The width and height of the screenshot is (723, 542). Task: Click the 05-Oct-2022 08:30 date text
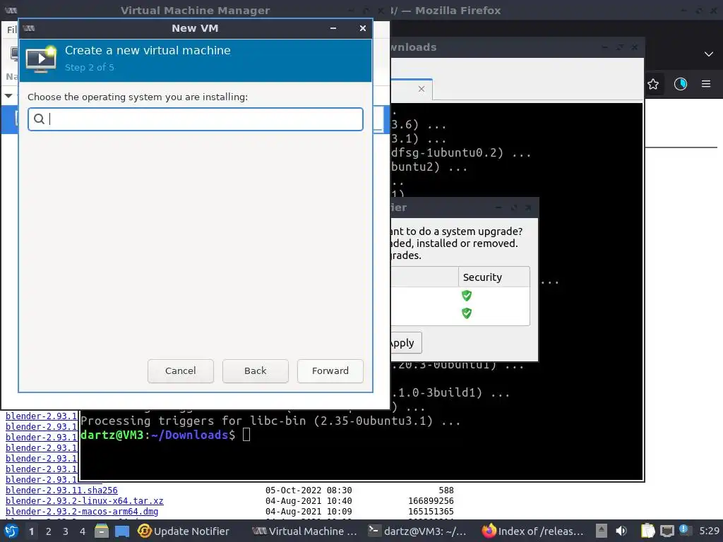click(x=309, y=490)
